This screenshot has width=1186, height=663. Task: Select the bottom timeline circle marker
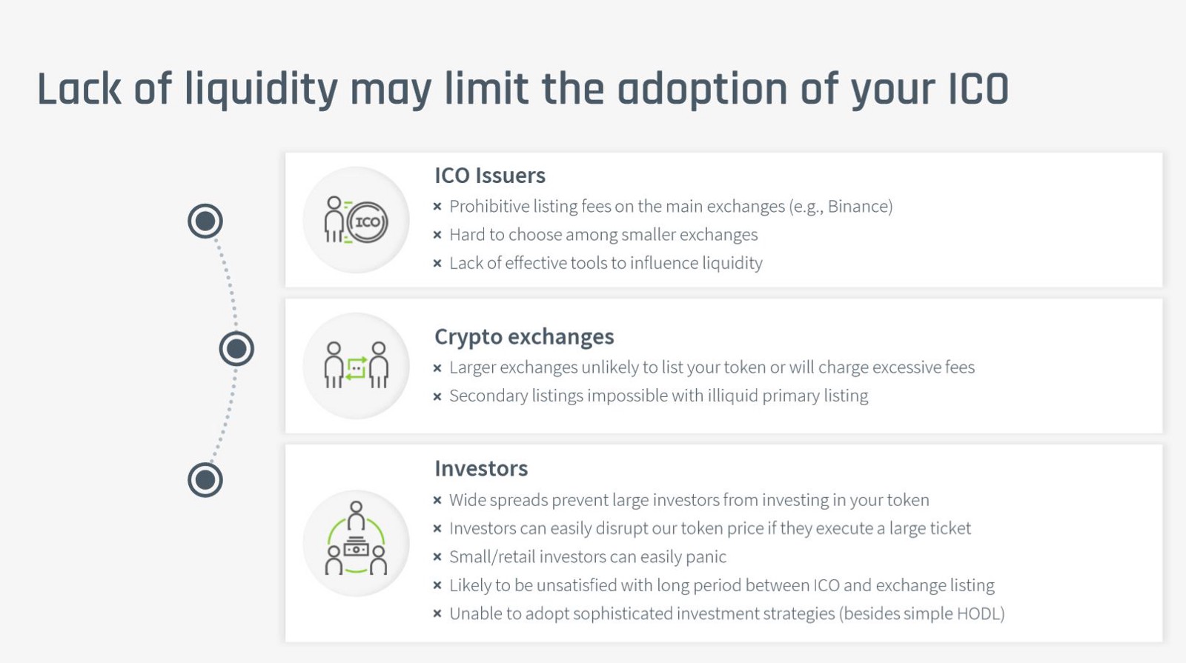pos(205,480)
